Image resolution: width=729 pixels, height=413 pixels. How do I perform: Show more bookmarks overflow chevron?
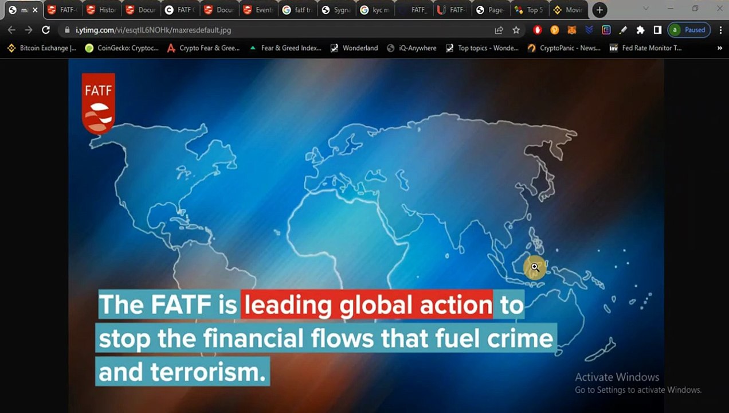[x=720, y=48]
